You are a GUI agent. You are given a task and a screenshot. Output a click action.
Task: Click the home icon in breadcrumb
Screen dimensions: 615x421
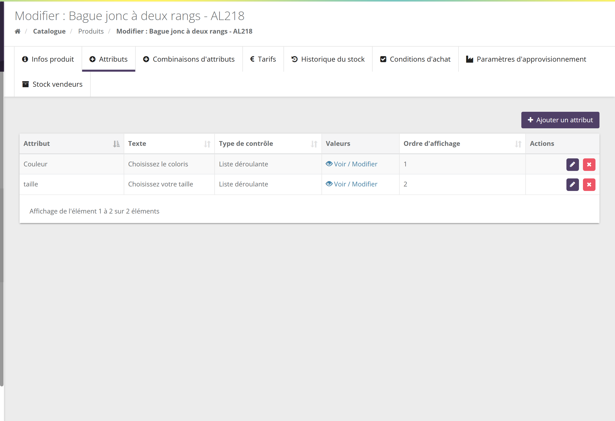[x=18, y=31]
